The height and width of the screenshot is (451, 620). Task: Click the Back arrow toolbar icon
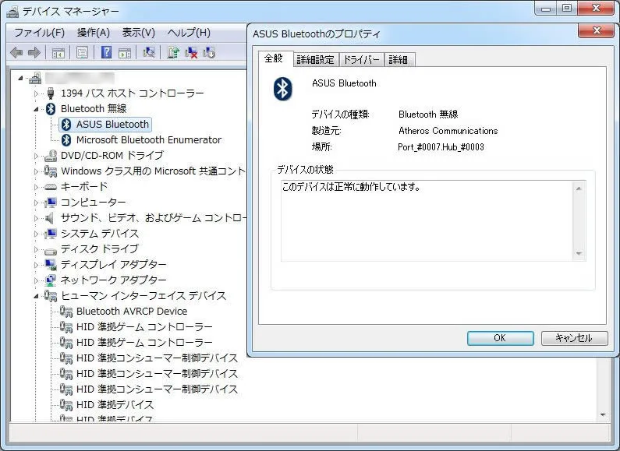pos(16,52)
